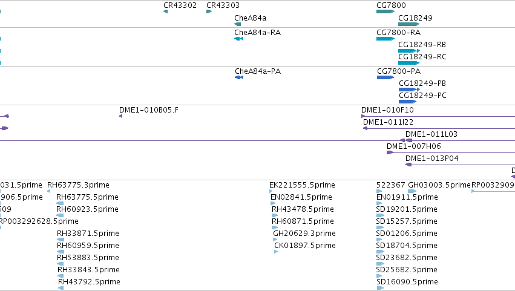Select the CheA84a-PA protein glyph
The height and width of the screenshot is (291, 515).
point(239,77)
